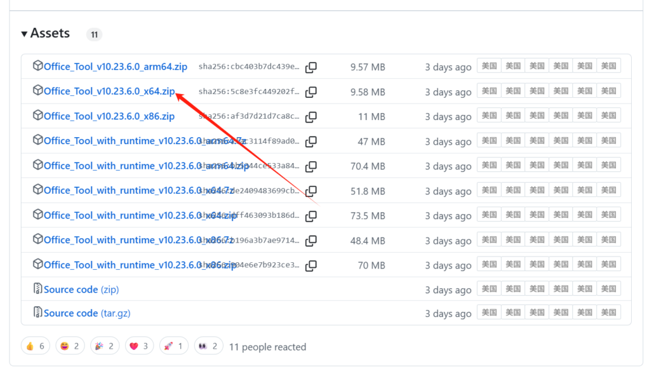Copy hash of 70 MB with_runtime x86.zip
647x374 pixels.
click(311, 265)
